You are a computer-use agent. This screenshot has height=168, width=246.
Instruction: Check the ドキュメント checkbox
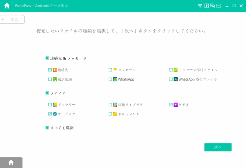point(110,114)
